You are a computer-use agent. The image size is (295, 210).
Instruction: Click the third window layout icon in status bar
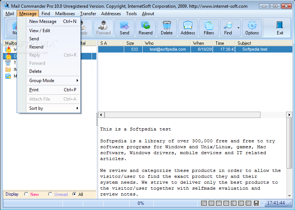point(219,203)
